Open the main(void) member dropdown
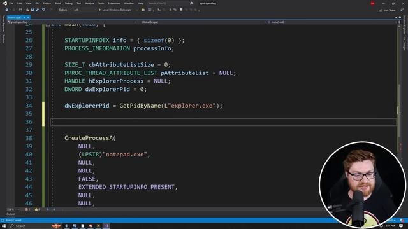The width and height of the screenshot is (408, 229). pos(331,22)
